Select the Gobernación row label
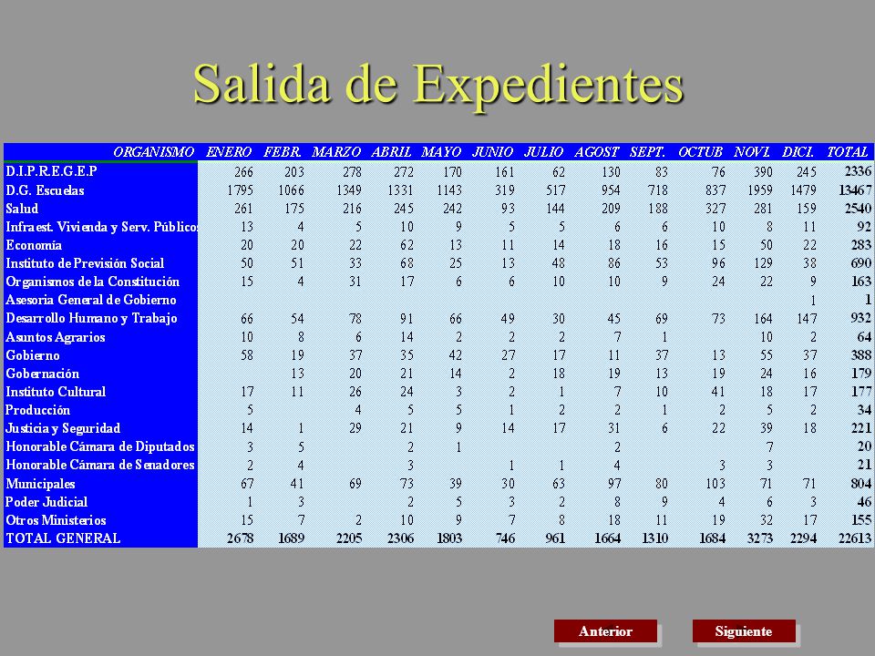This screenshot has height=656, width=875. click(x=43, y=374)
